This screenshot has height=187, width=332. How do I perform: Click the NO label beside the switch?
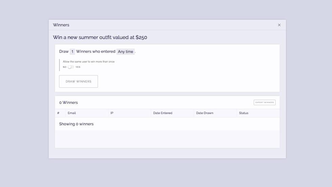point(65,67)
